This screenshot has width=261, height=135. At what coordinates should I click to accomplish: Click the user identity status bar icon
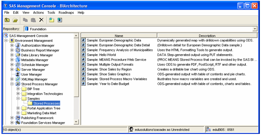(x=131, y=129)
